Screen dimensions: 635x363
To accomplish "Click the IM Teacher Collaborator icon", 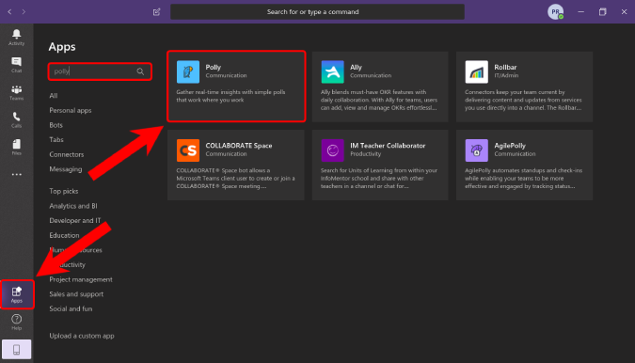I will click(332, 150).
